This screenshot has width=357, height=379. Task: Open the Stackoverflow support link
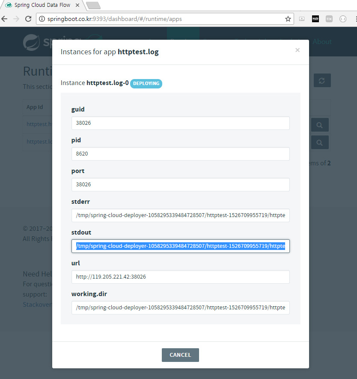pyautogui.click(x=36, y=304)
